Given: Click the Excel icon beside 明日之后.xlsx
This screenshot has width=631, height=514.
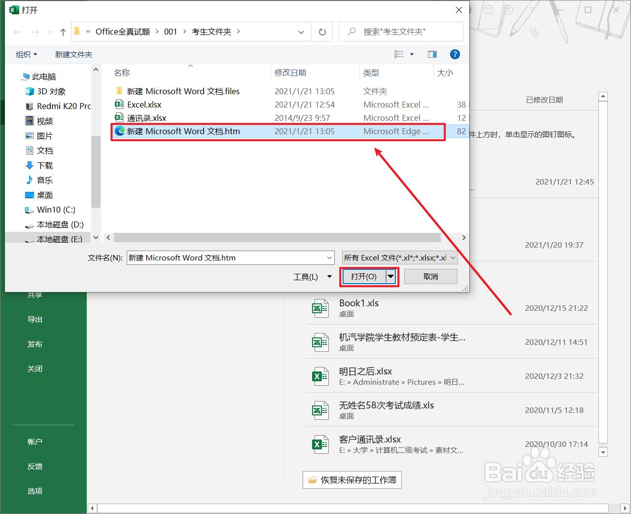Looking at the screenshot, I should (x=320, y=376).
